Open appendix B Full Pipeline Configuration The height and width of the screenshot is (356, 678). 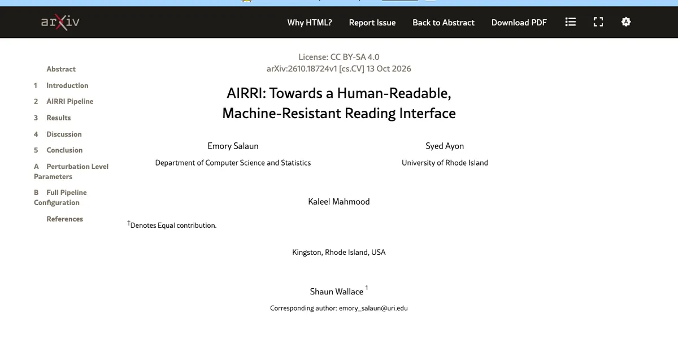pyautogui.click(x=60, y=197)
